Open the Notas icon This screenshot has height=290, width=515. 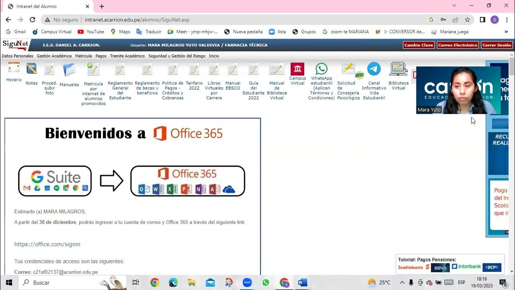pos(31,69)
